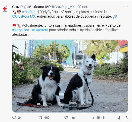Open the reply comment icon
Screen dimensions: 132x122
[x=14, y=117]
